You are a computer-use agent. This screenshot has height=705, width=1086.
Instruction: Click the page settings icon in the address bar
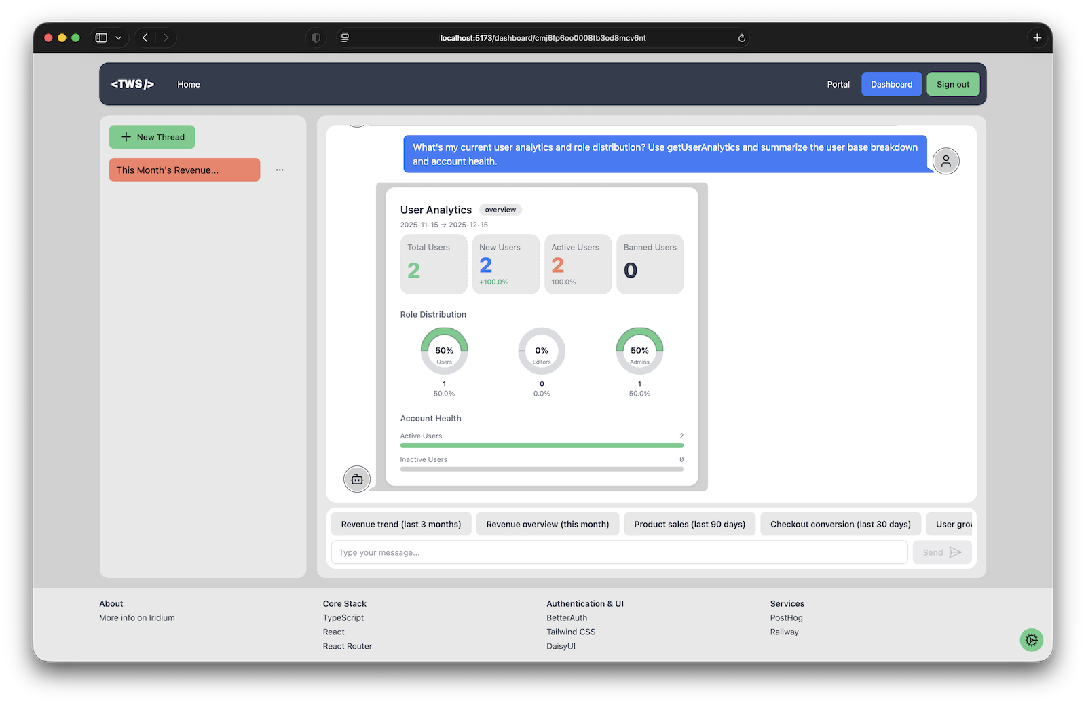[x=345, y=37]
